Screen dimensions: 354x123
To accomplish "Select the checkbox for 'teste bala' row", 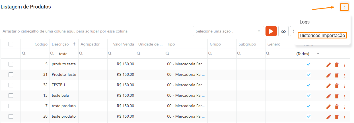I will 11,96.
